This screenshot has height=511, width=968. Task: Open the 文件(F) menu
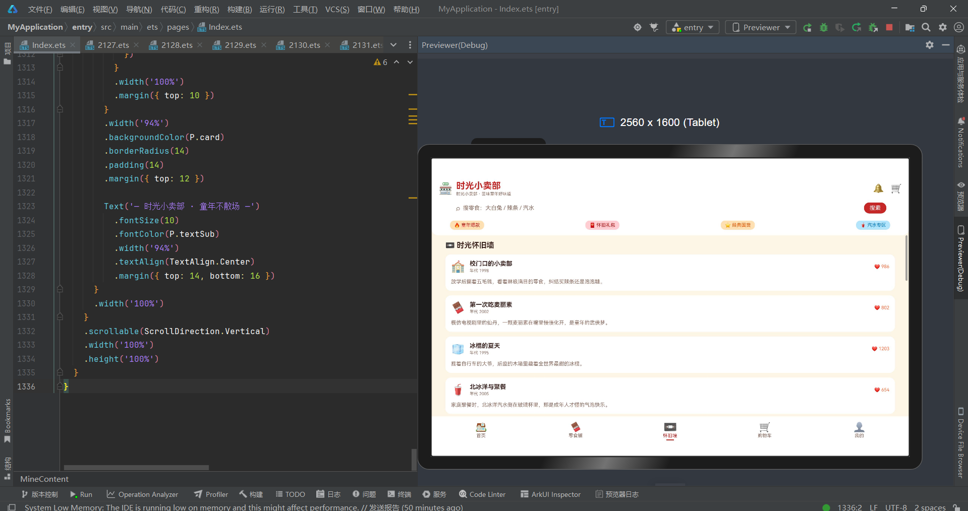[40, 9]
